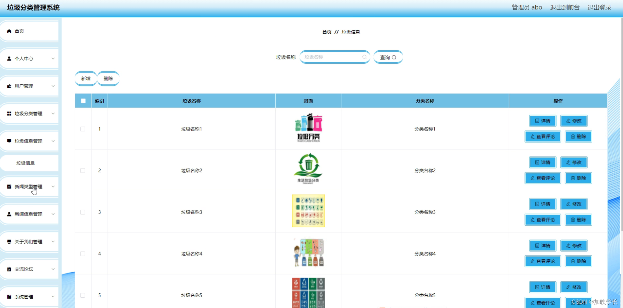Click 退出登录 in the top bar

tap(599, 7)
